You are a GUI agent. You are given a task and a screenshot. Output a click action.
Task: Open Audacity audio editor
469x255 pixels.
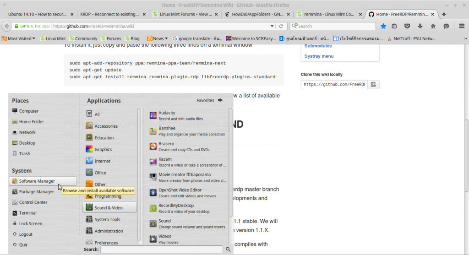(x=187, y=115)
